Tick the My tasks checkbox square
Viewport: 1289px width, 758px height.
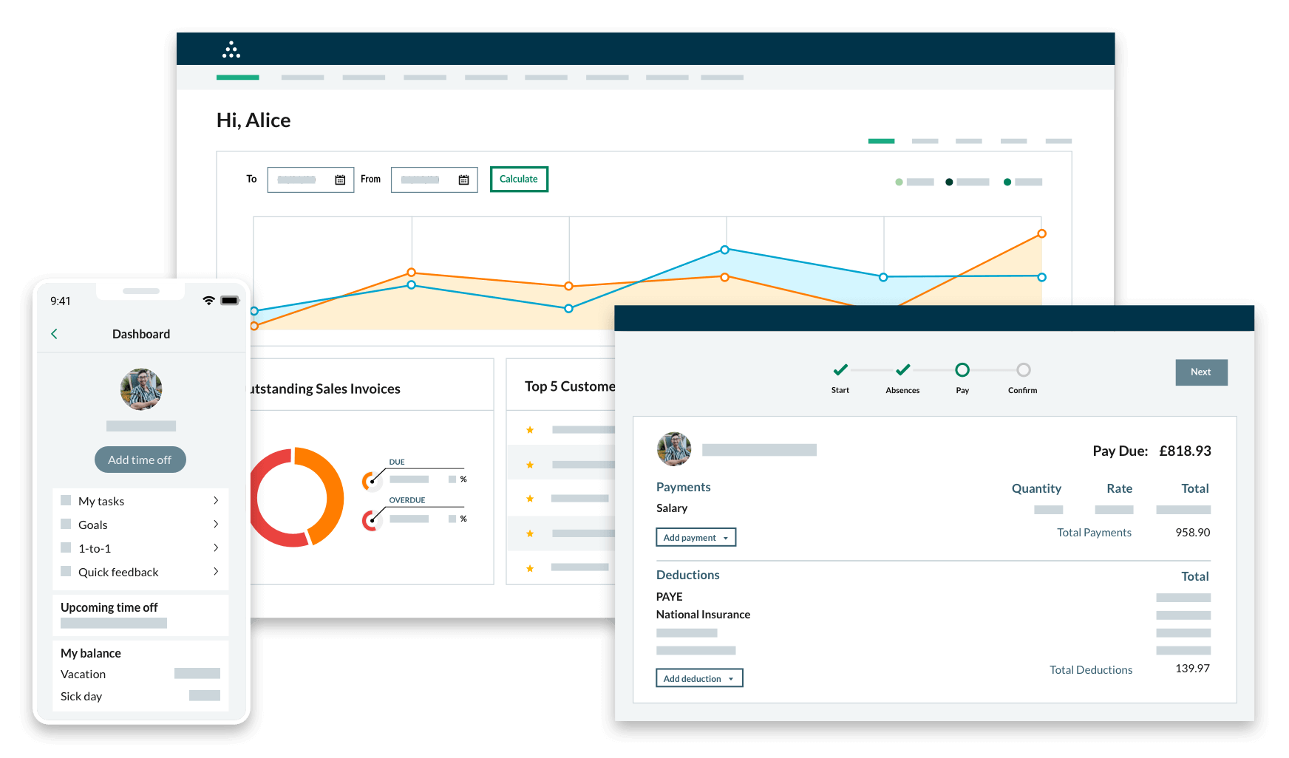[66, 500]
